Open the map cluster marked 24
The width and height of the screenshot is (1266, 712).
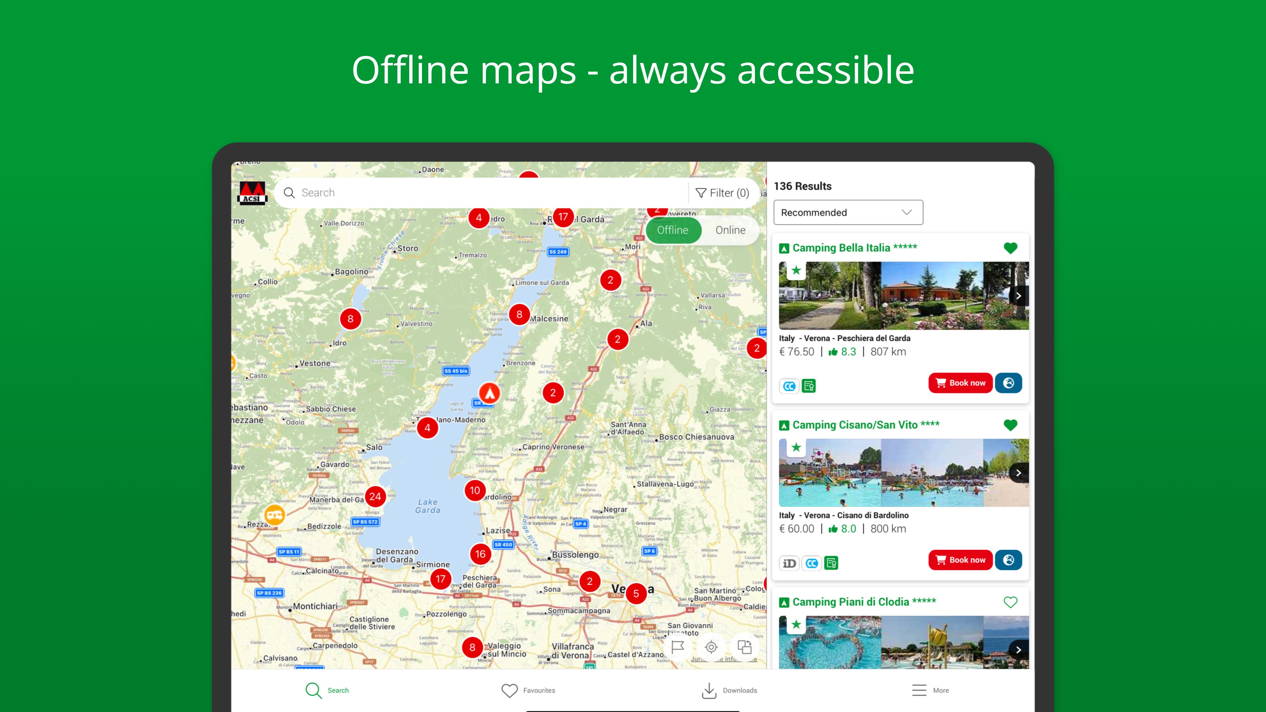click(x=375, y=496)
